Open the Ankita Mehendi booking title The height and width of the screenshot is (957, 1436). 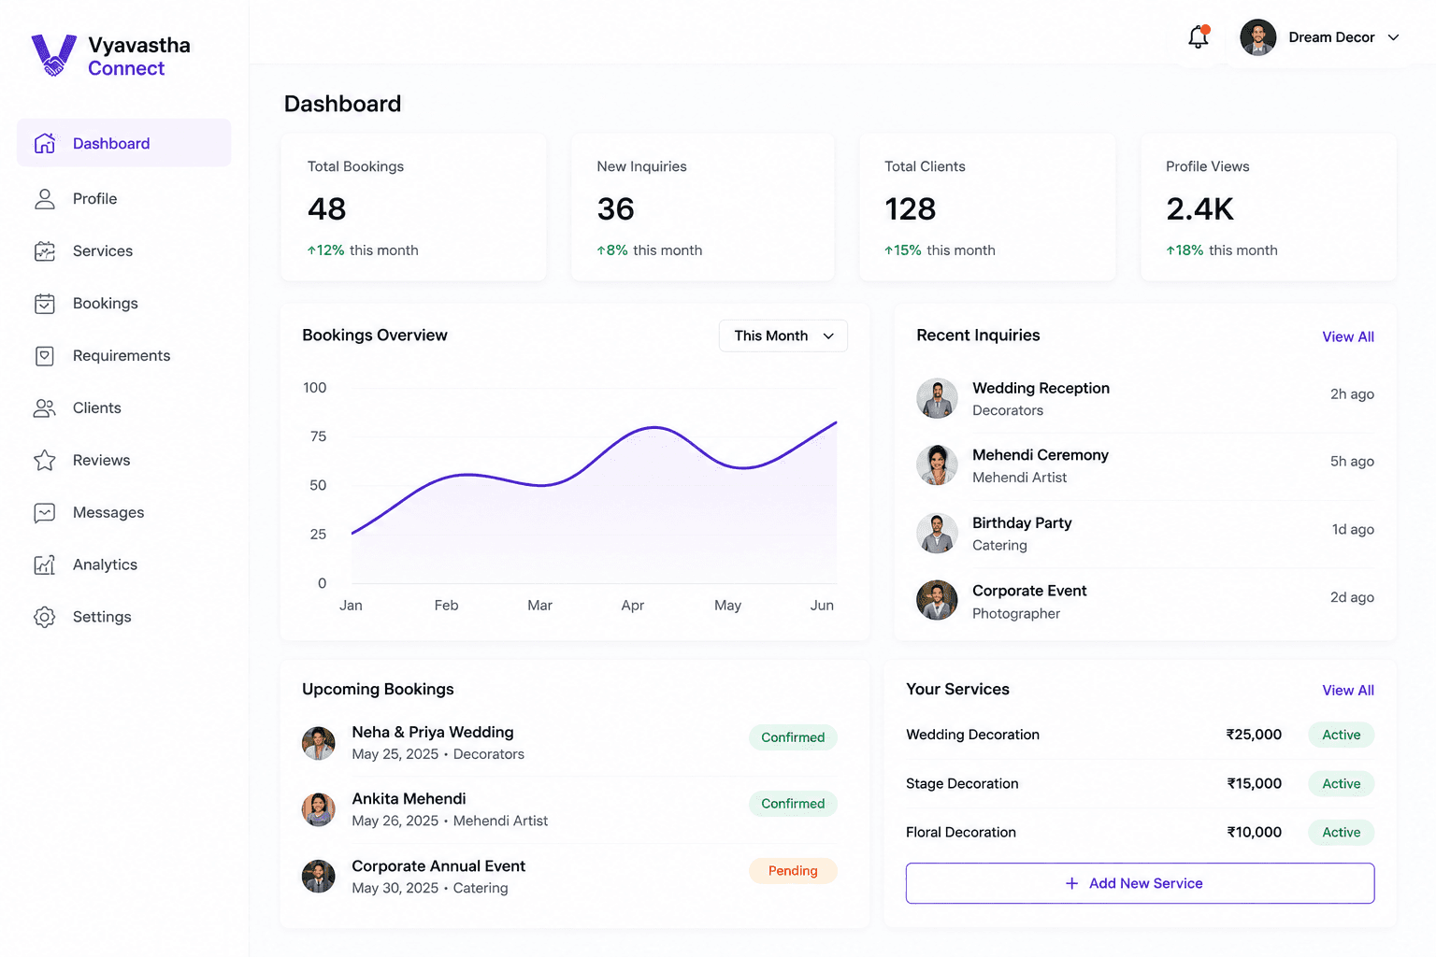click(409, 798)
